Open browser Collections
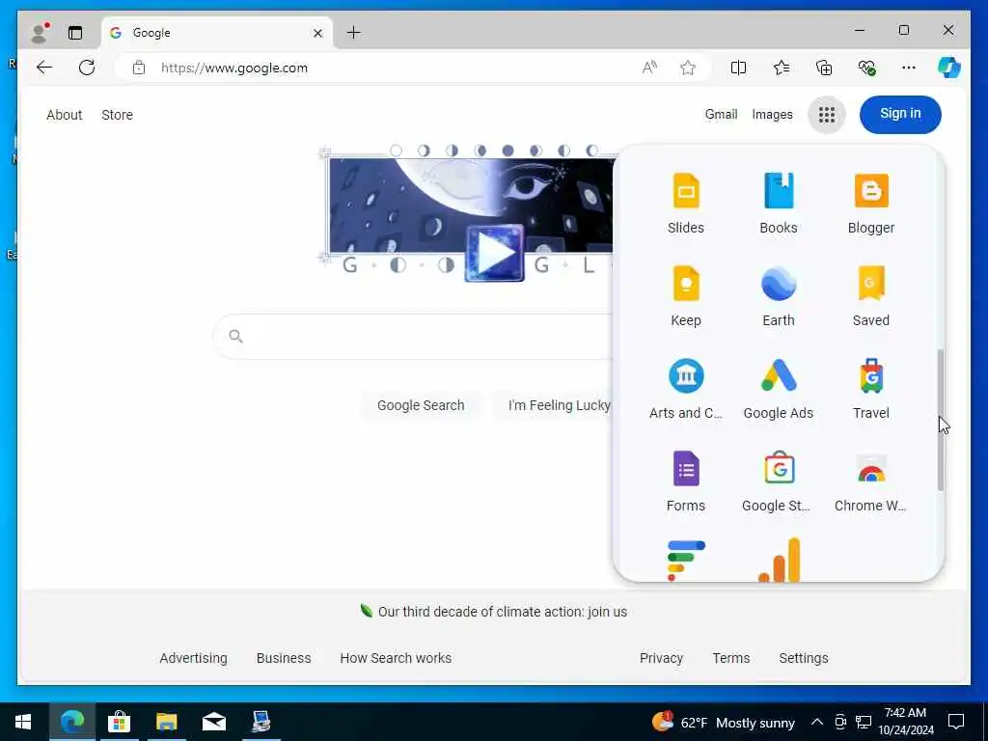The height and width of the screenshot is (741, 988). click(824, 68)
